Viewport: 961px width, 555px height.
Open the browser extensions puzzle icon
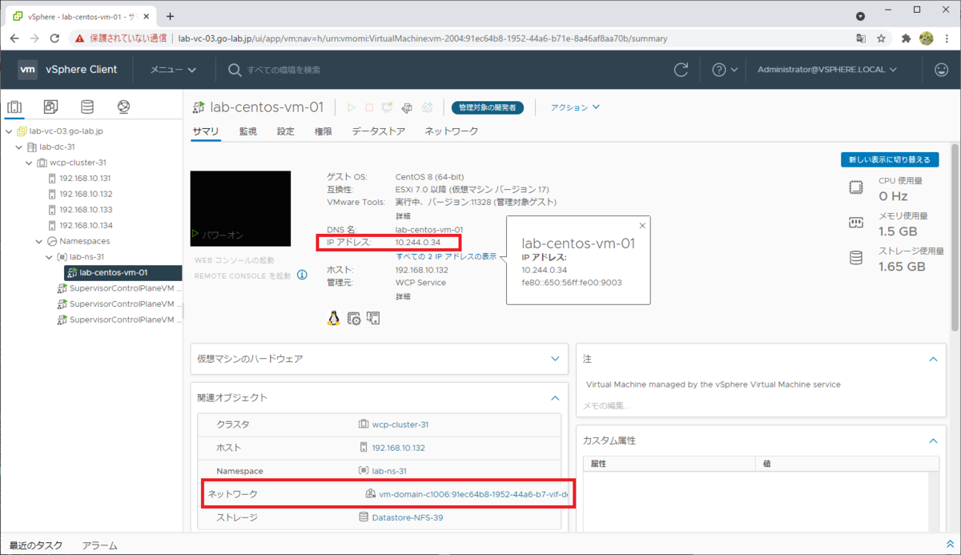coord(907,38)
